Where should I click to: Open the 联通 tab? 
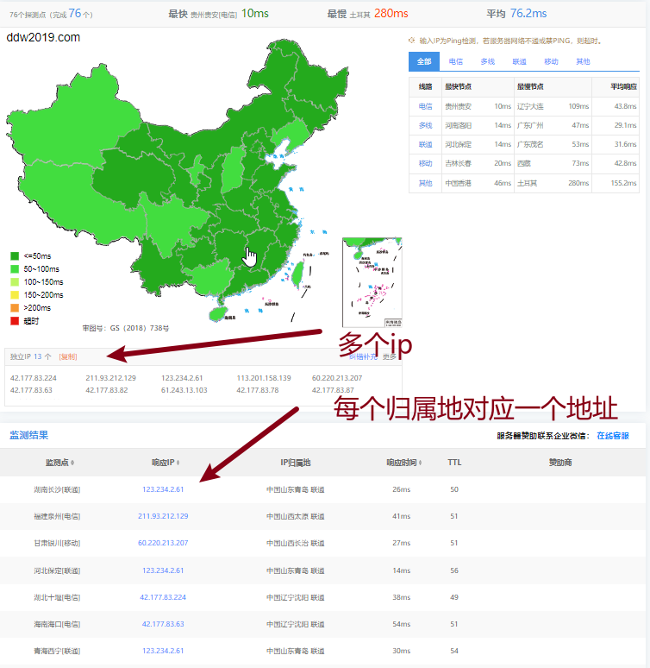tap(519, 62)
